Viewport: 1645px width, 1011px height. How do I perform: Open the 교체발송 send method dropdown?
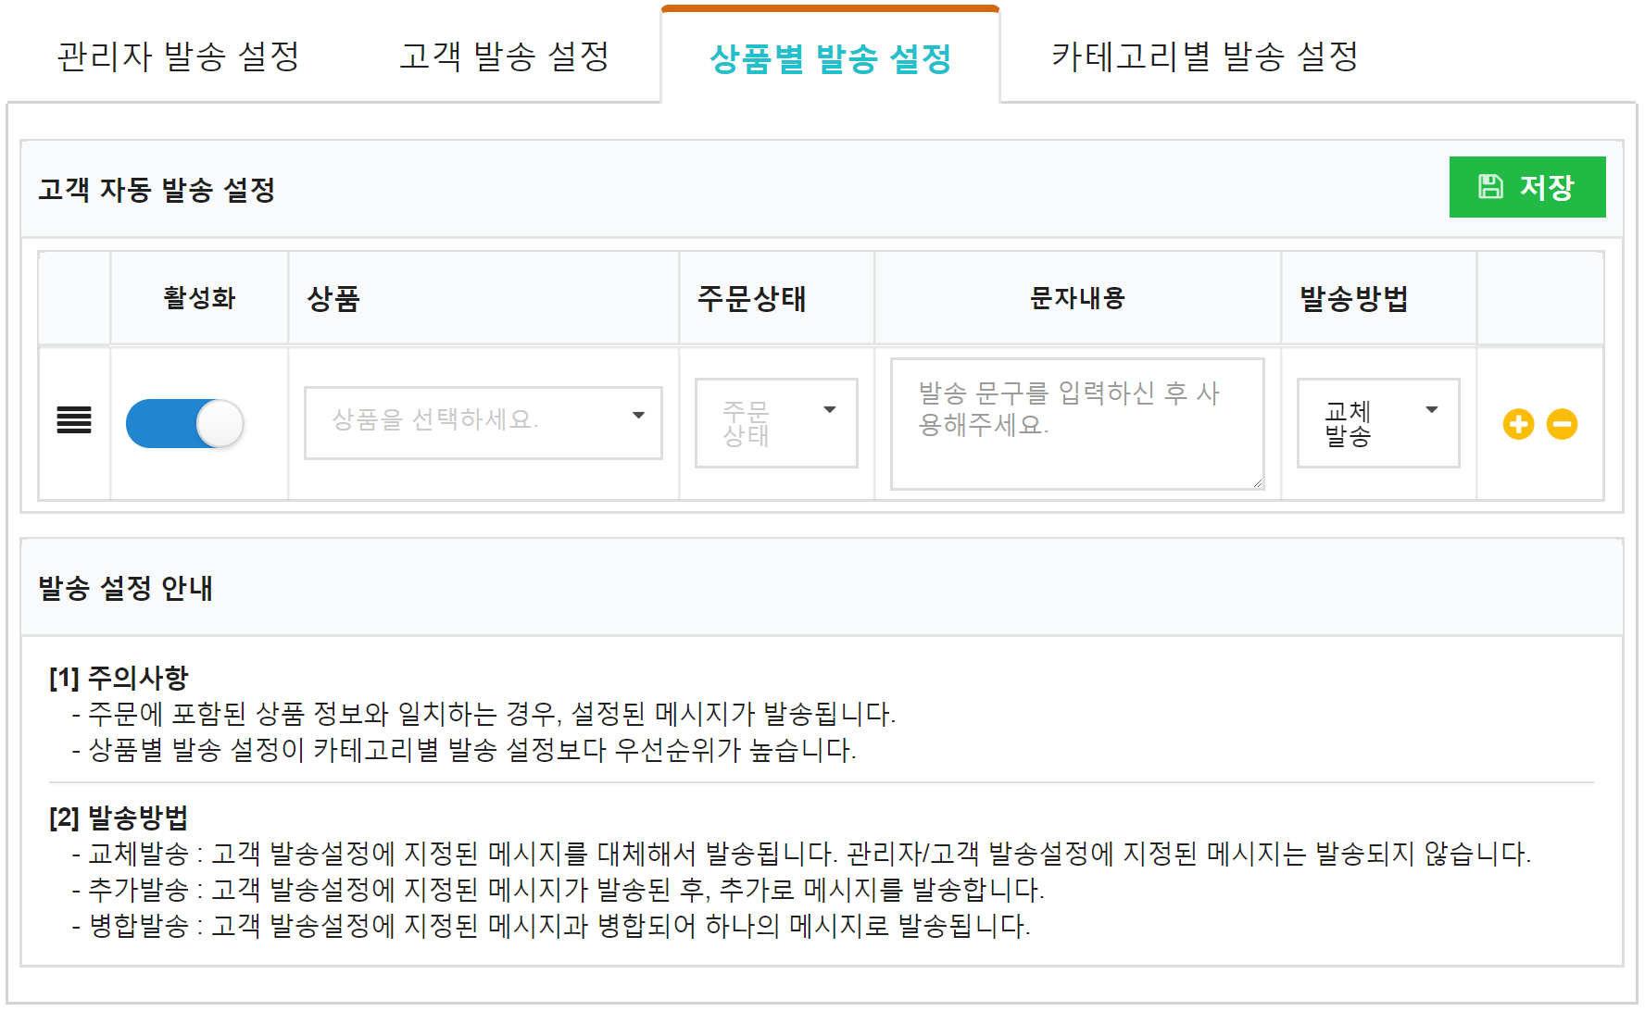click(1378, 423)
